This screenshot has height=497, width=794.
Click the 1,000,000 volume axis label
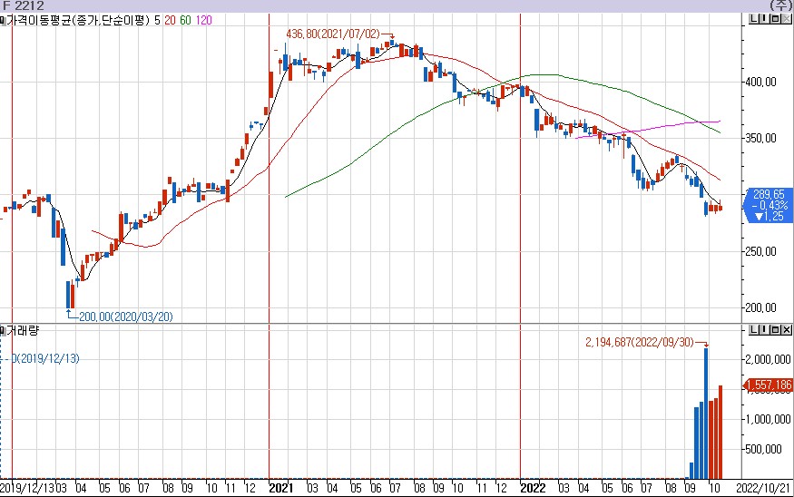(x=768, y=419)
